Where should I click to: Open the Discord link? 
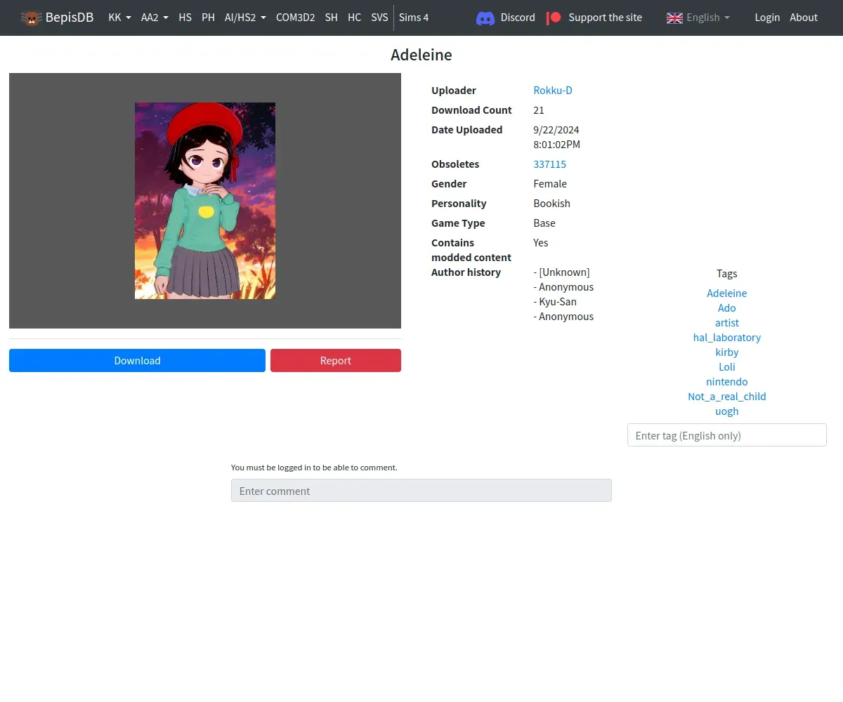[x=518, y=18]
